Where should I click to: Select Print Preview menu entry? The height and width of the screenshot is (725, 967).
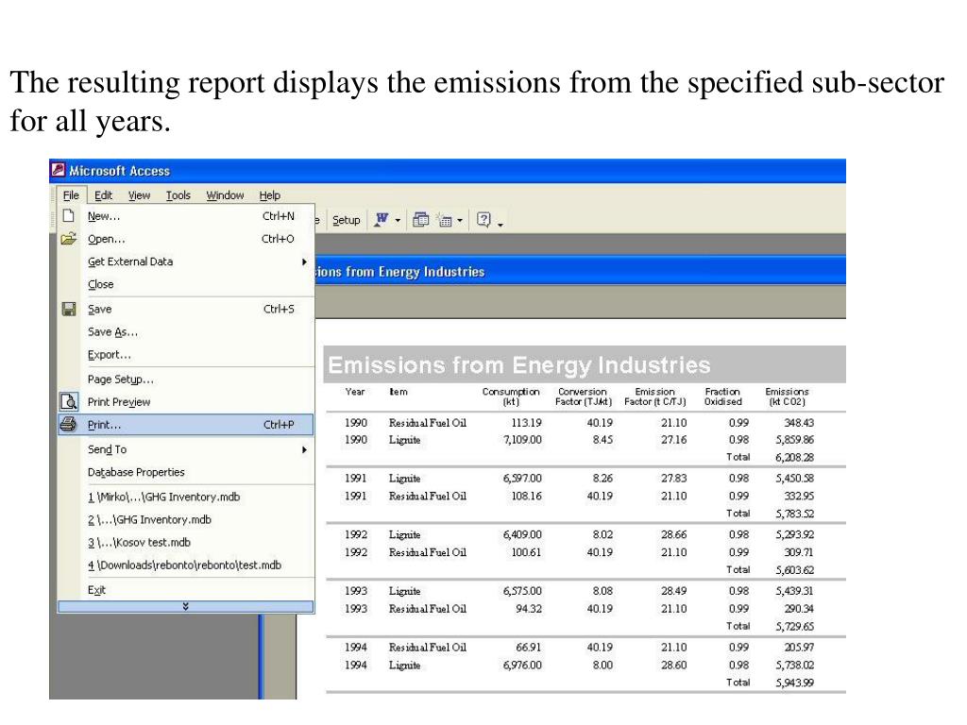point(186,402)
